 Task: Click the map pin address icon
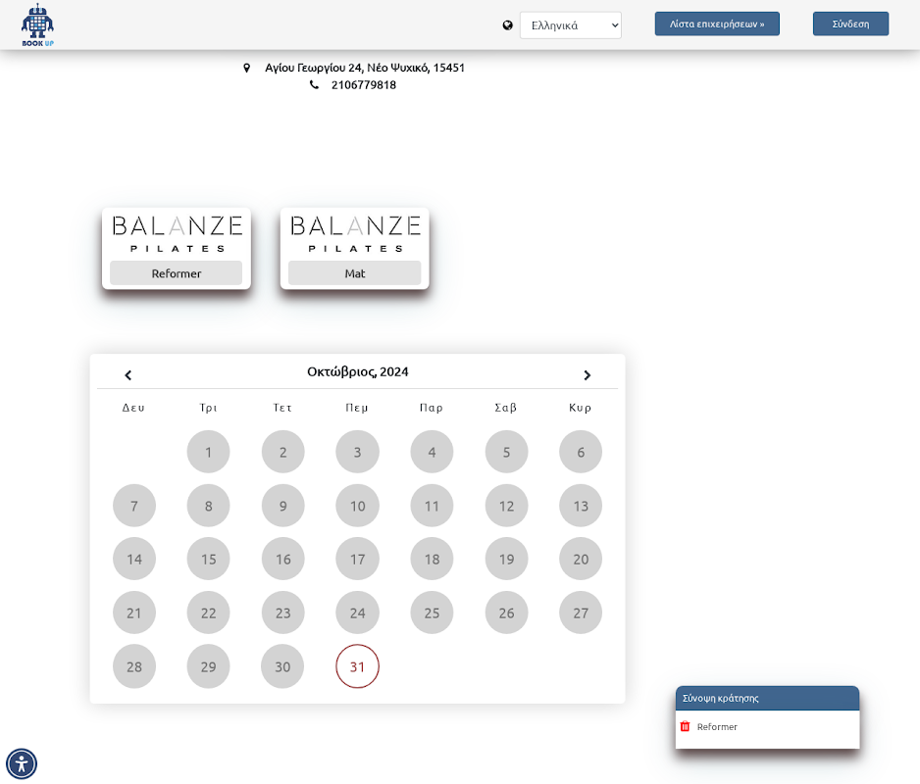(247, 68)
